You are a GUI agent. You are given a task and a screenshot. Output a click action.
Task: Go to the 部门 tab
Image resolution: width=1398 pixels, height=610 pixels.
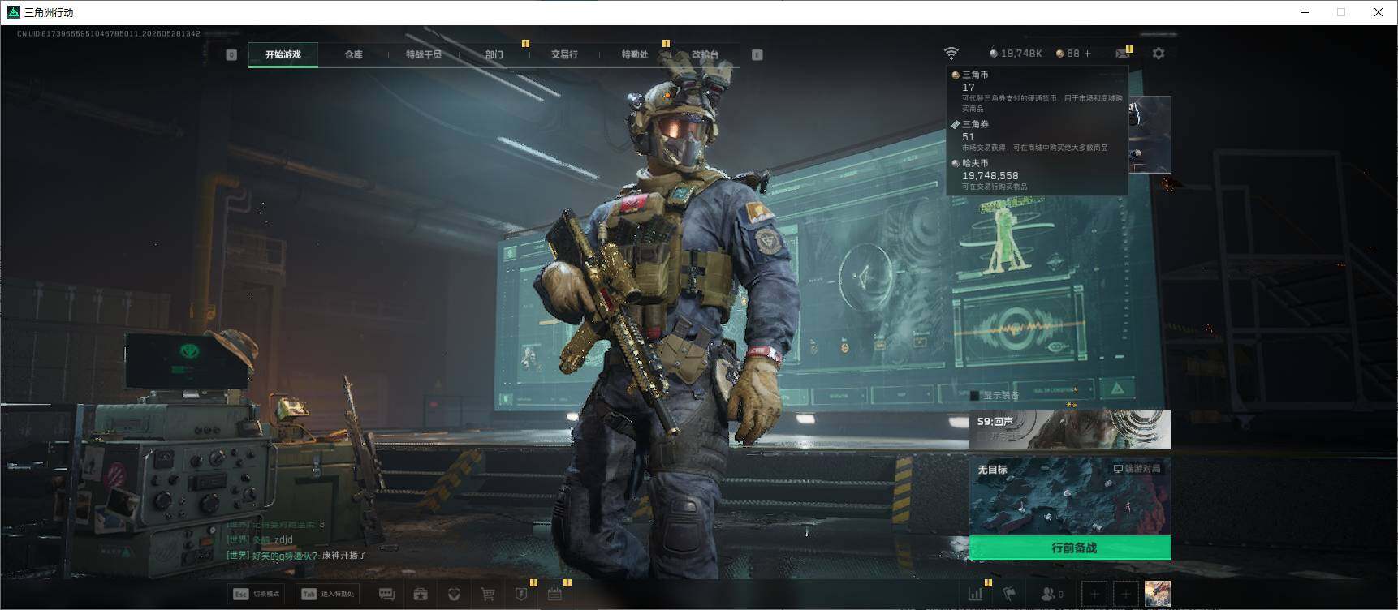coord(494,54)
